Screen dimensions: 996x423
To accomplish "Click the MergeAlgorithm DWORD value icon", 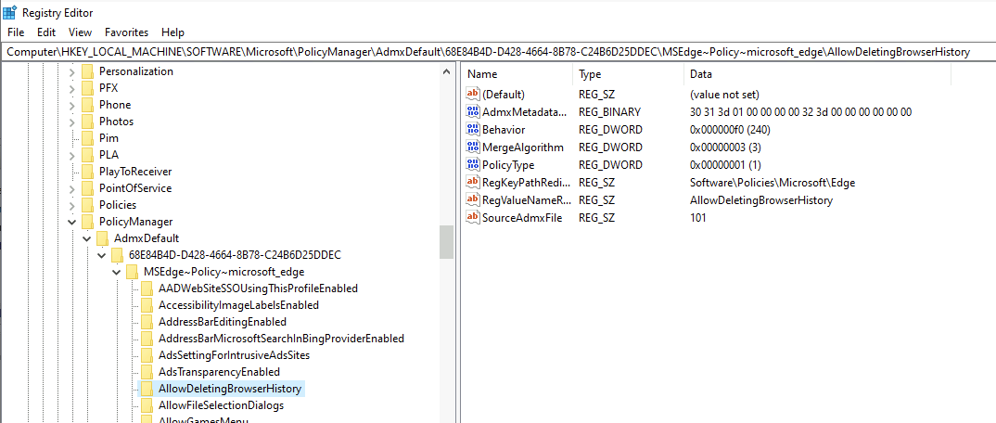I will coord(473,147).
